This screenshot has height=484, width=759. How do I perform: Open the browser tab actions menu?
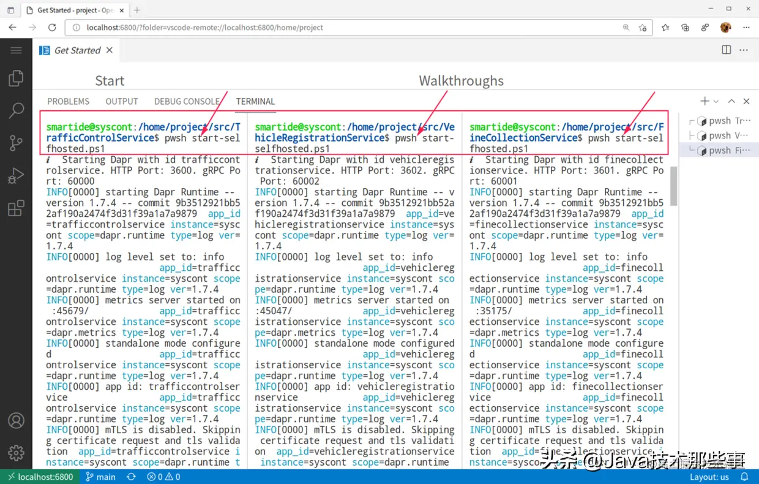point(10,10)
